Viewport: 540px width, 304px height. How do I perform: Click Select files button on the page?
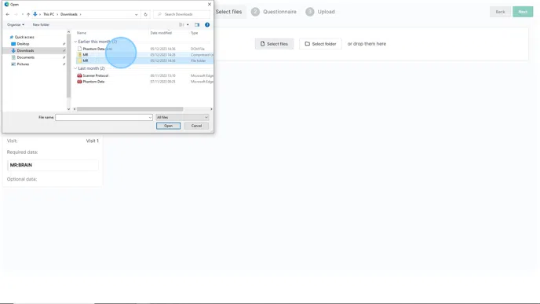[x=274, y=44]
